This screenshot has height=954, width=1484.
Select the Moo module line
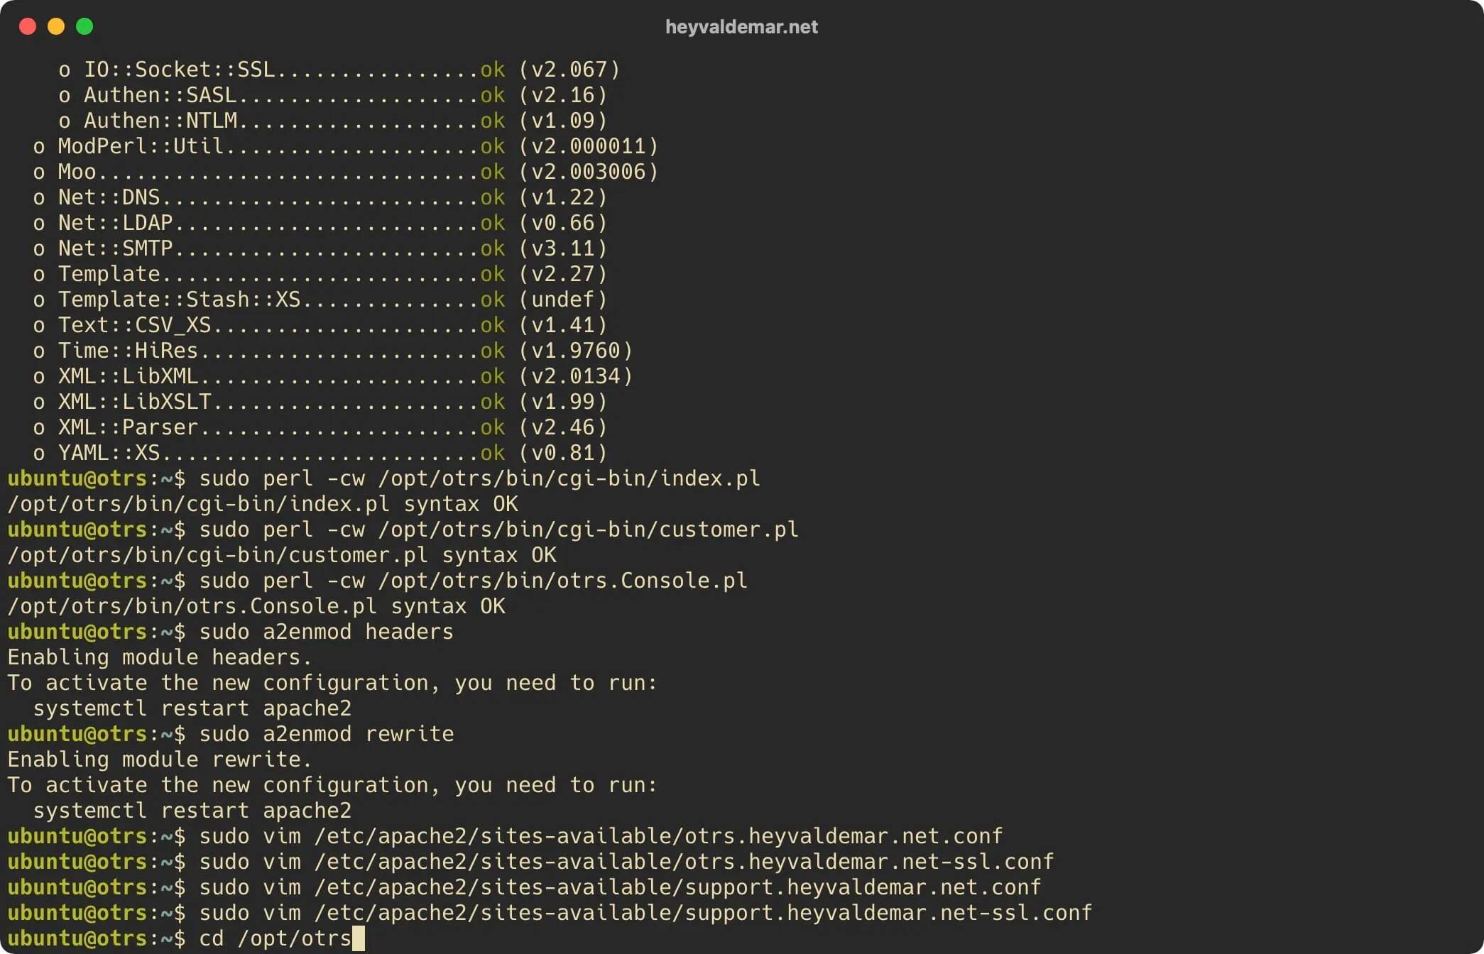click(346, 172)
